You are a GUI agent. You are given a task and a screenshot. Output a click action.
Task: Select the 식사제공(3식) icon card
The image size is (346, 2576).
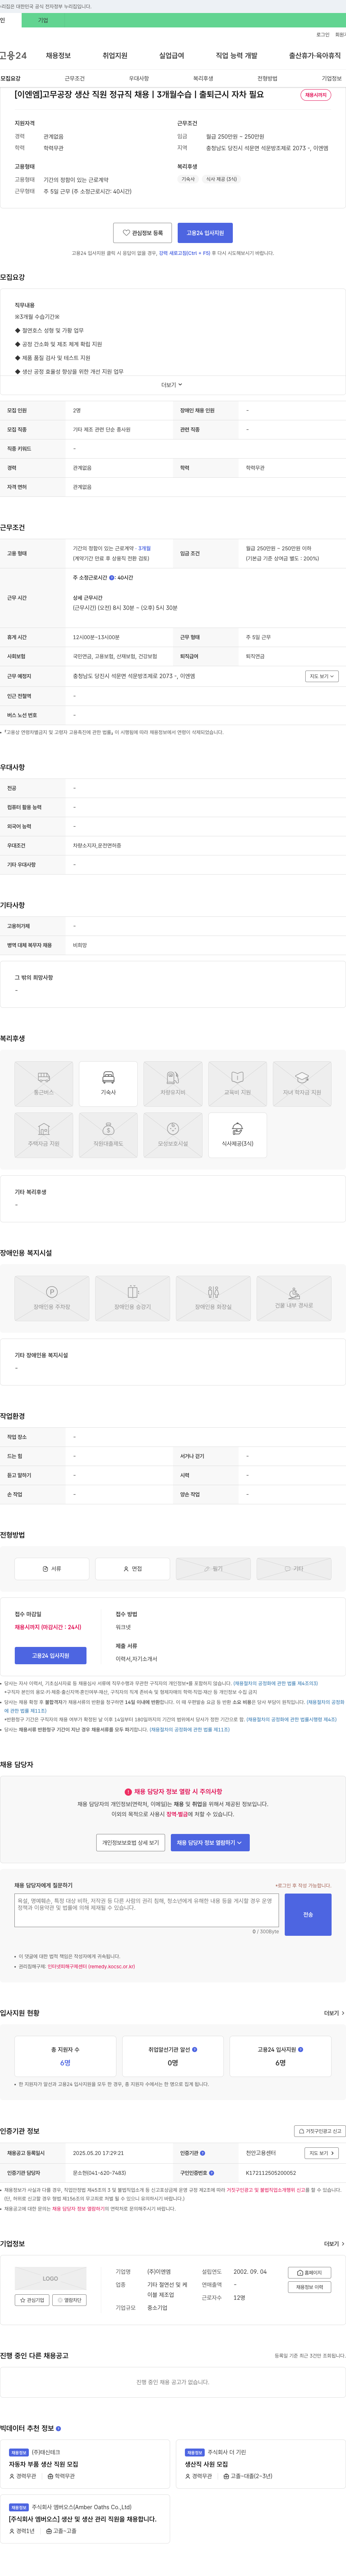tap(237, 1135)
